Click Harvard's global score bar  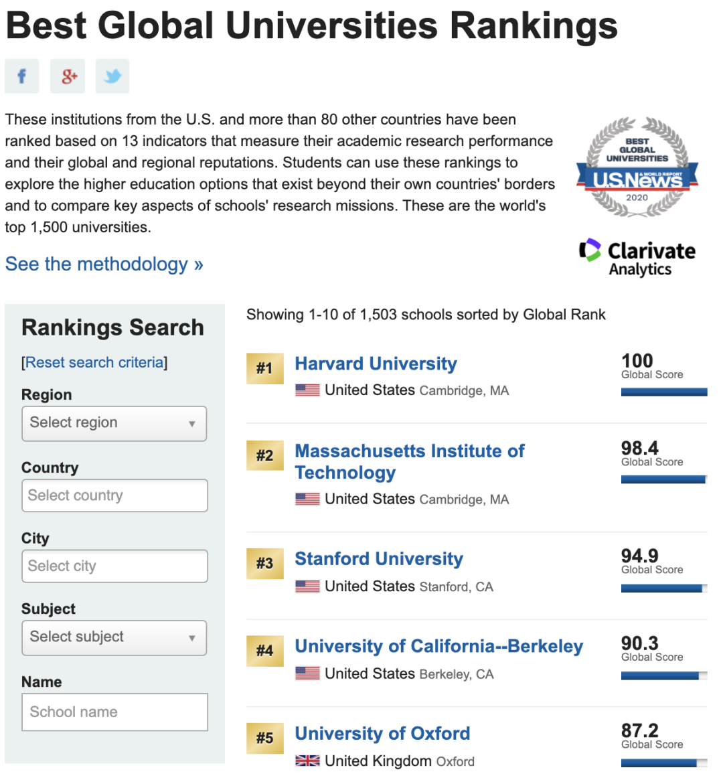click(663, 392)
